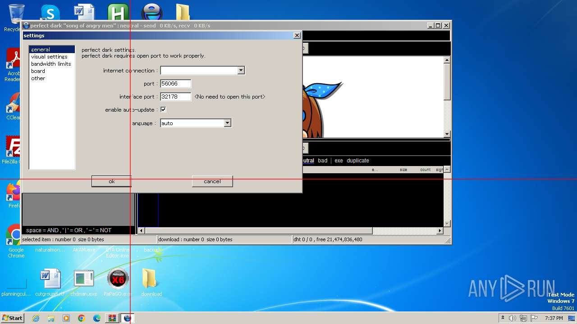The height and width of the screenshot is (324, 577).
Task: Open the Action Center flag icon
Action: pos(534,318)
